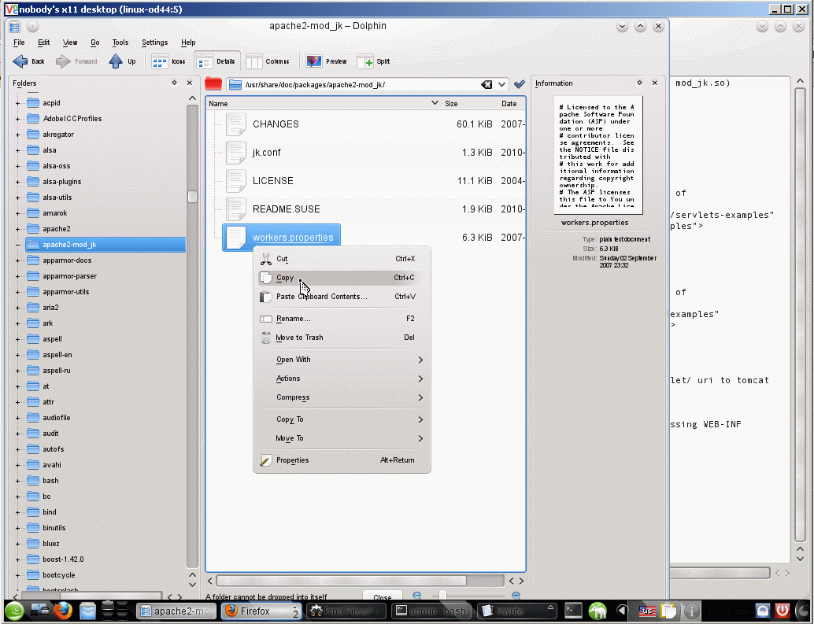Image resolution: width=814 pixels, height=624 pixels.
Task: Expand the Open With submenu
Action: [341, 360]
